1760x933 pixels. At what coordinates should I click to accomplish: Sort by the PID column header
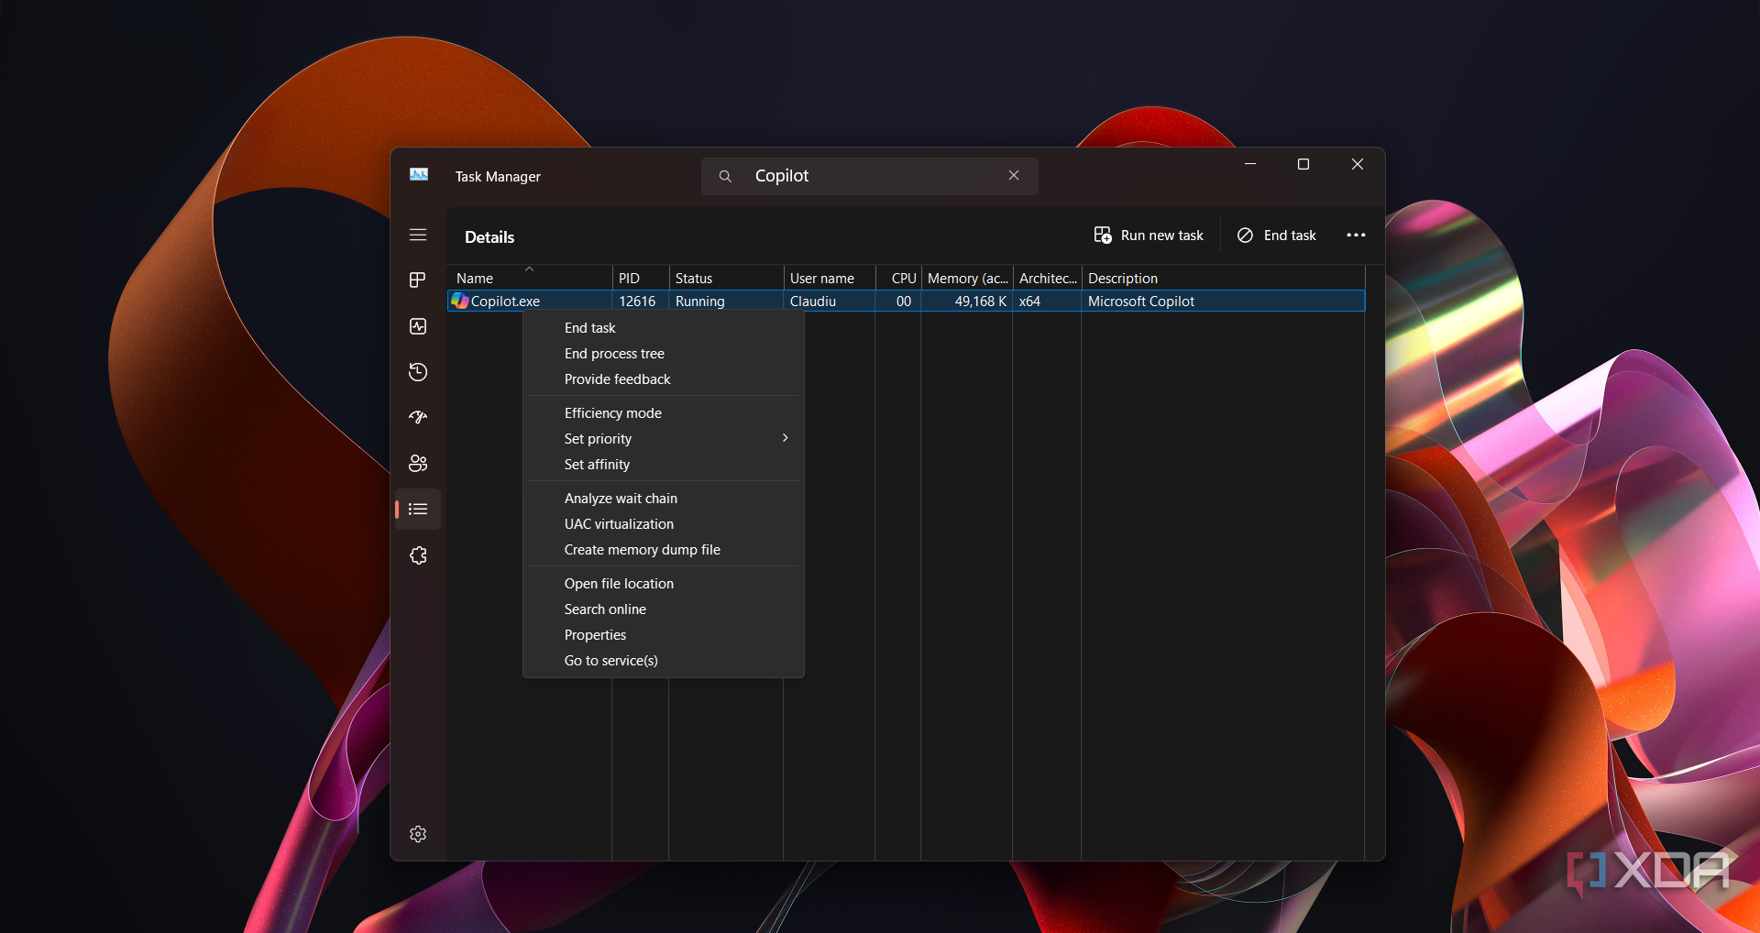(640, 278)
